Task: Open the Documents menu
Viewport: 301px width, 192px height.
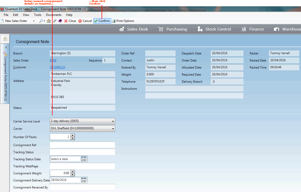Action: 54,15
